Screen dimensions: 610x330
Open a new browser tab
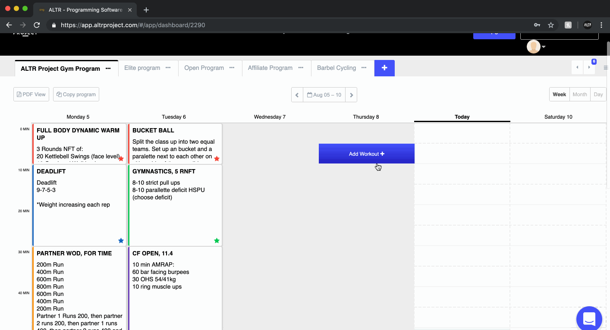[146, 10]
